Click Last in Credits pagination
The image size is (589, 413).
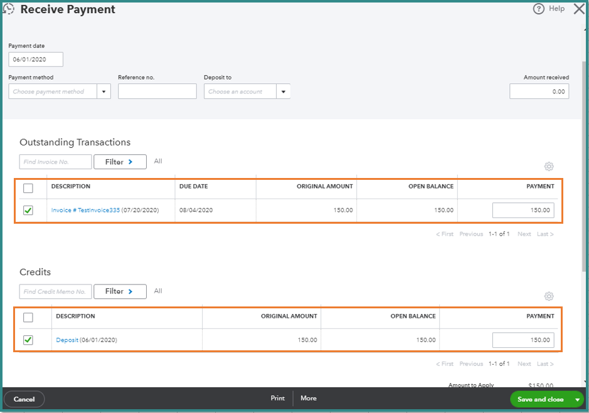click(x=545, y=364)
